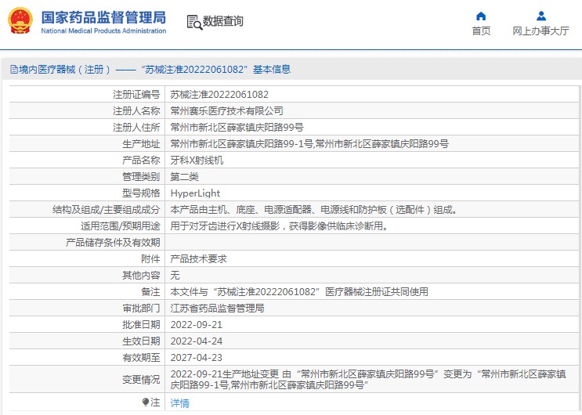The image size is (582, 415).
Task: Click the 有效期至 label
Action: click(141, 358)
